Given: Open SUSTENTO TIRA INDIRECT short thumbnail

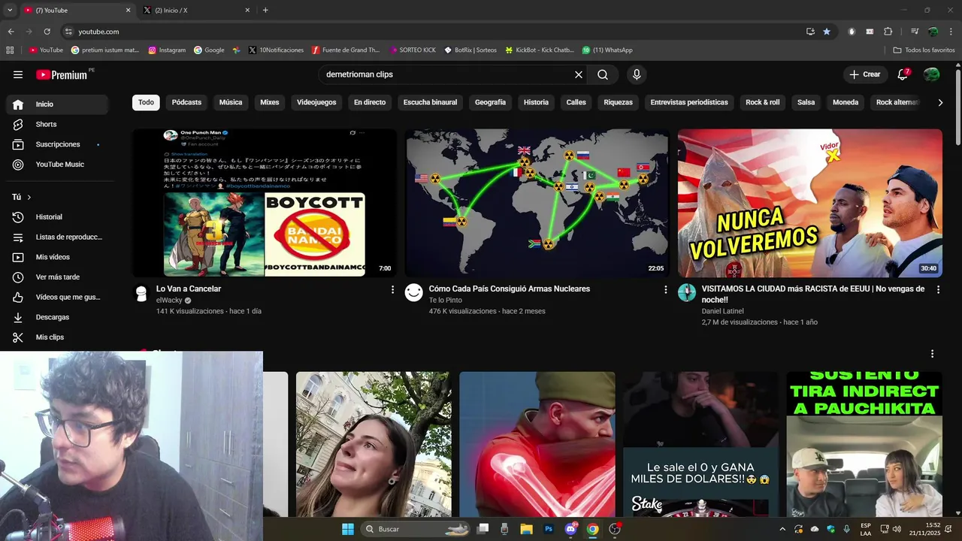Looking at the screenshot, I should pos(864,444).
